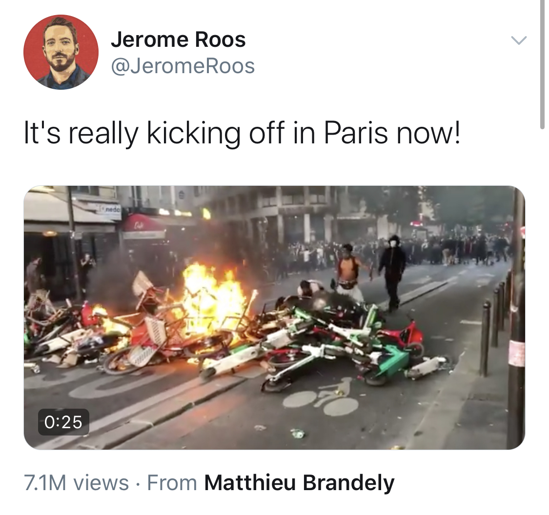Play the Paris street fire video

click(x=274, y=317)
